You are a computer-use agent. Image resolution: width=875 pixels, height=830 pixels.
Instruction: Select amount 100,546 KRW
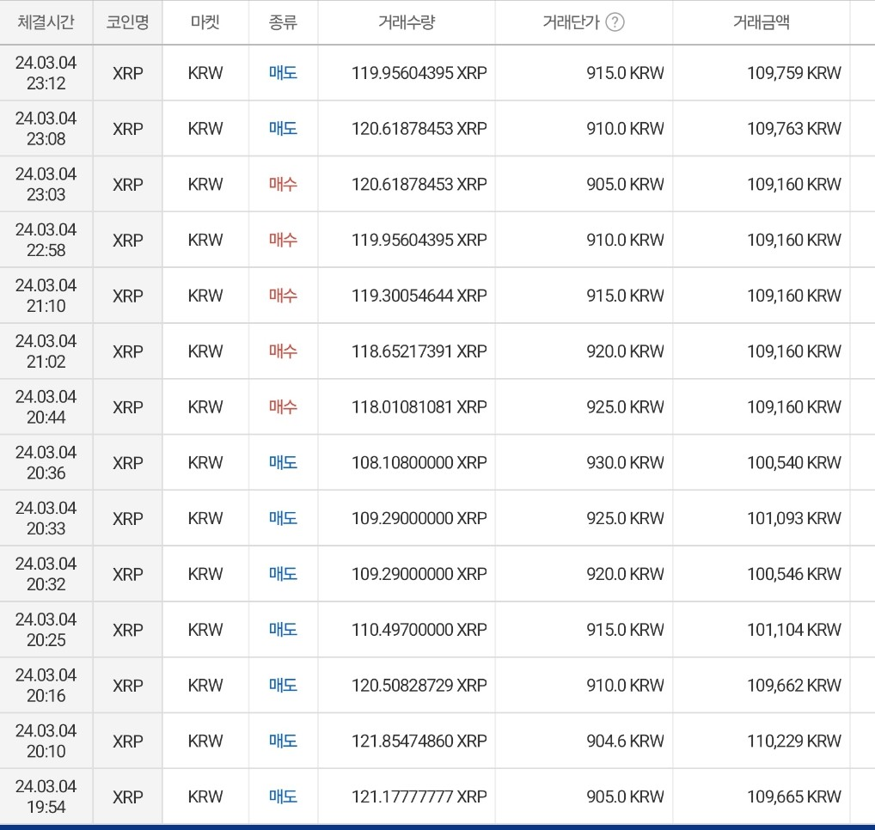pyautogui.click(x=794, y=574)
